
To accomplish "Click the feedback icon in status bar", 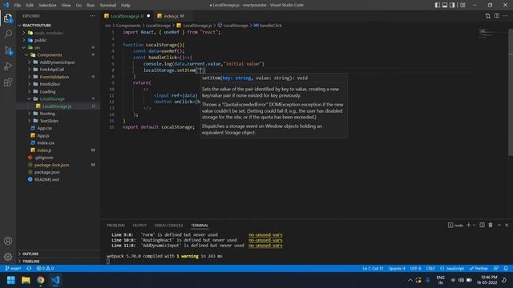I will [496, 269].
